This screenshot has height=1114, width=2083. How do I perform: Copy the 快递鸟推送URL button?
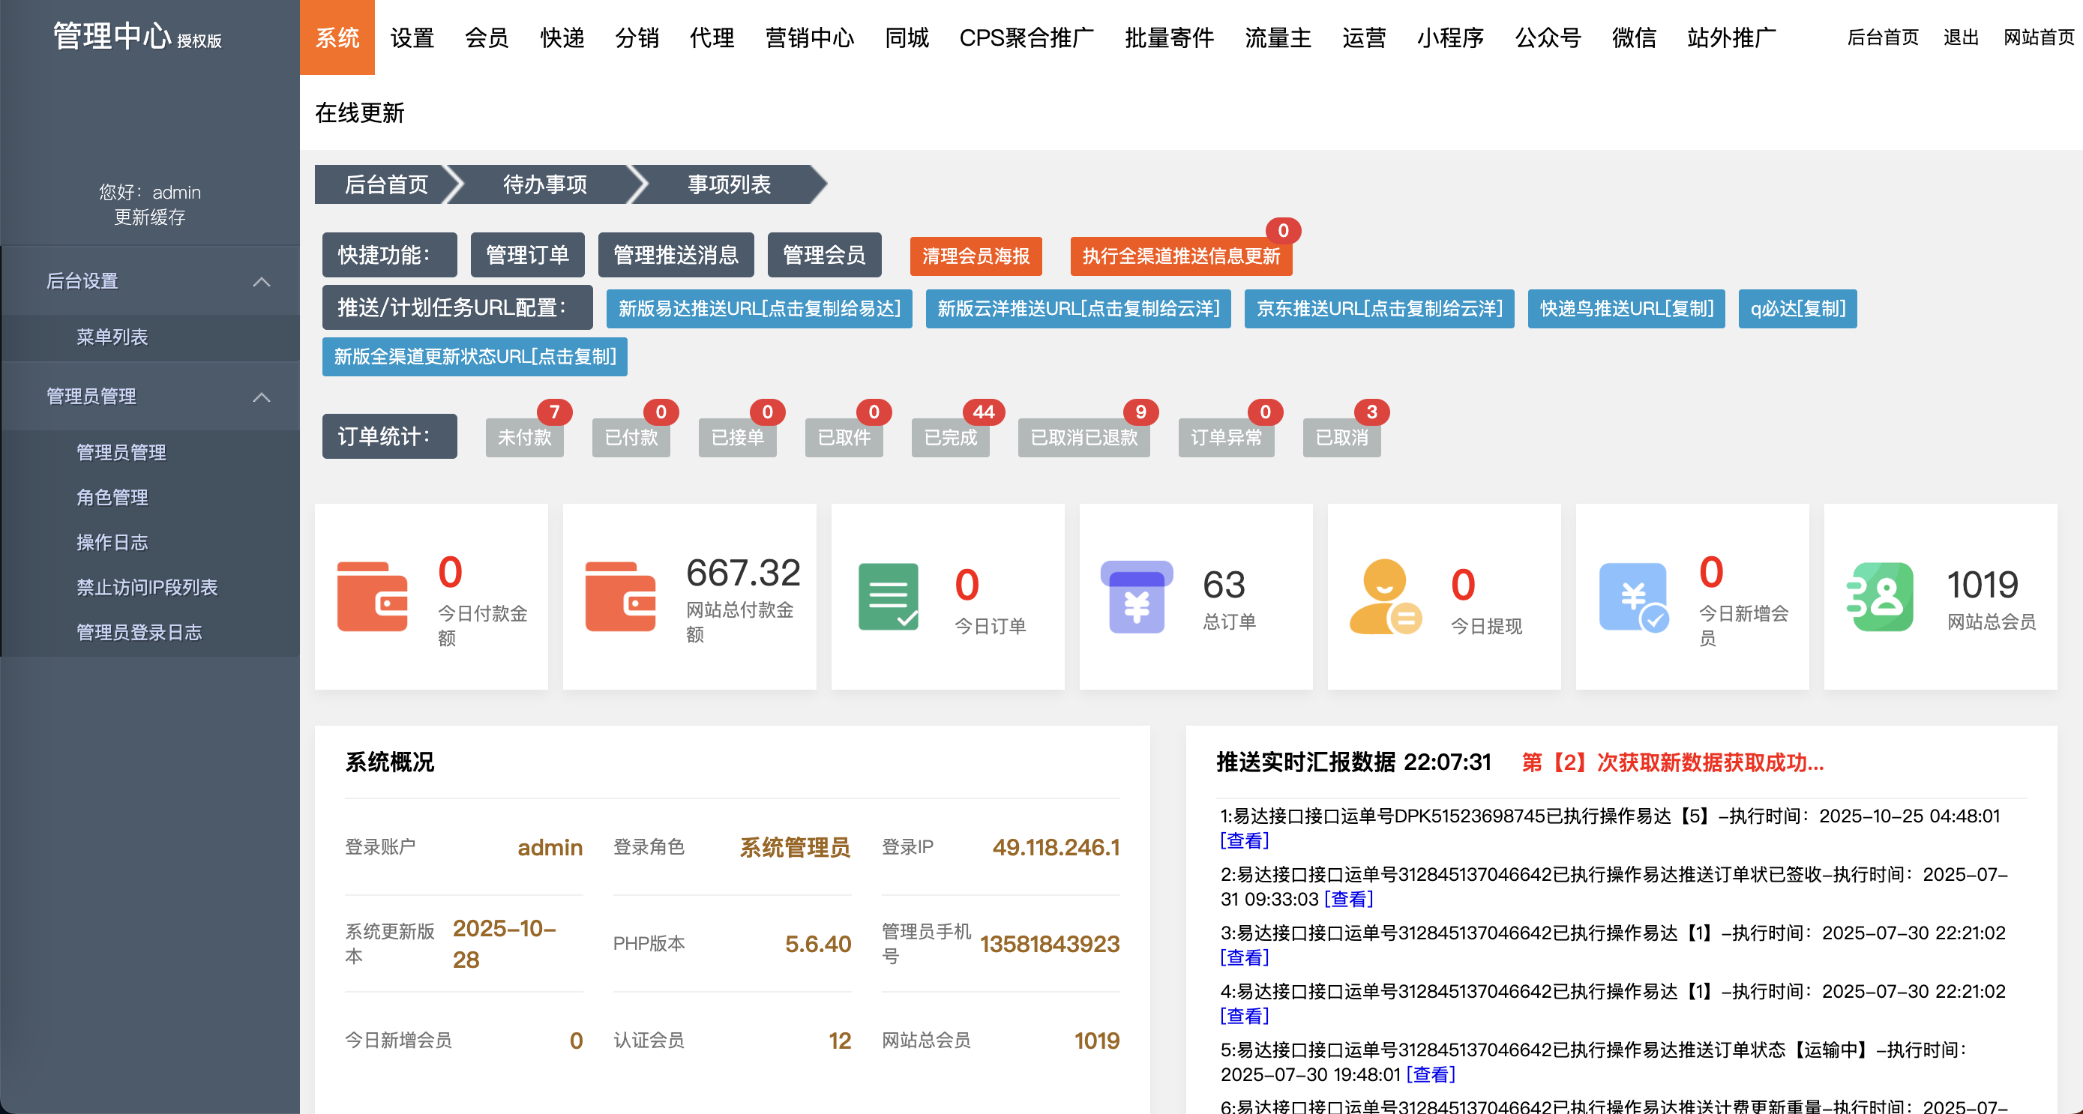[1626, 309]
